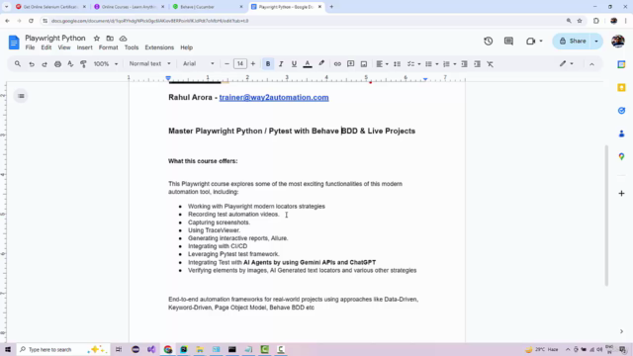Open the Arial font dropdown

(198, 63)
